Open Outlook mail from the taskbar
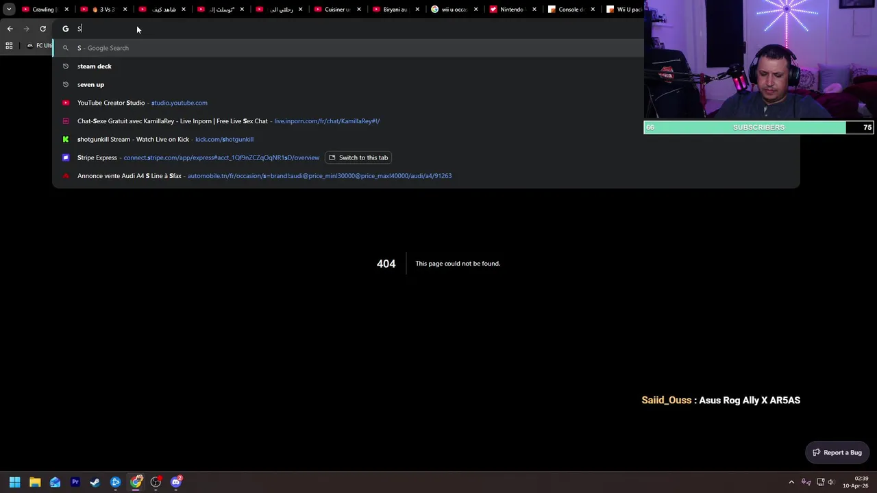The width and height of the screenshot is (877, 493). pos(55,482)
